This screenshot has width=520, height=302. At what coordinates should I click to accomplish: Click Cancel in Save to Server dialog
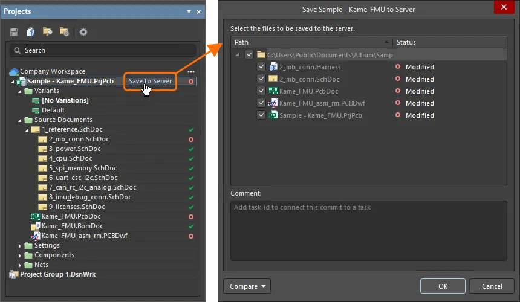(492, 286)
